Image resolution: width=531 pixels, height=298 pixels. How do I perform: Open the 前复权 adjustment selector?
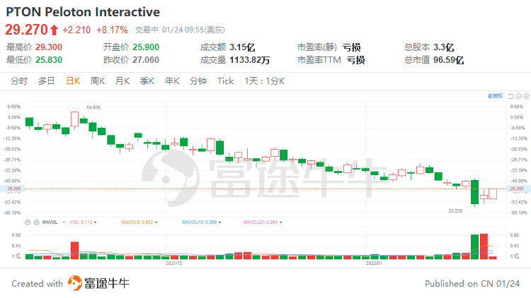(x=496, y=96)
